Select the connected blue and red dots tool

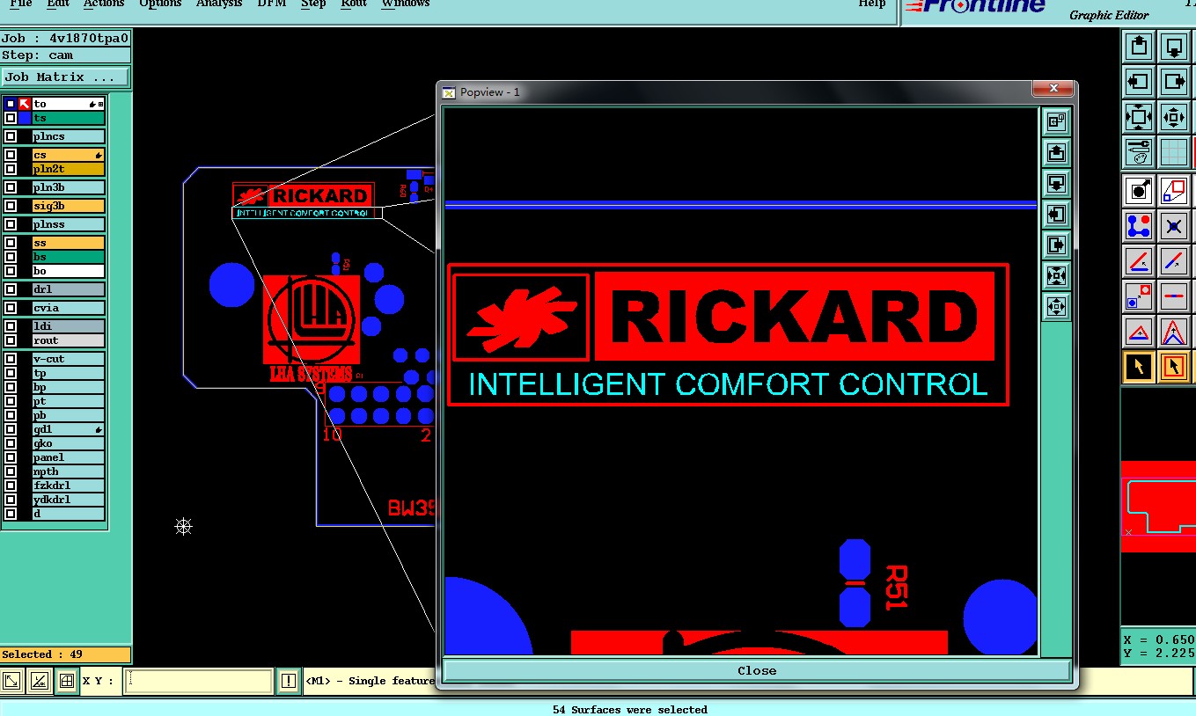click(1139, 226)
